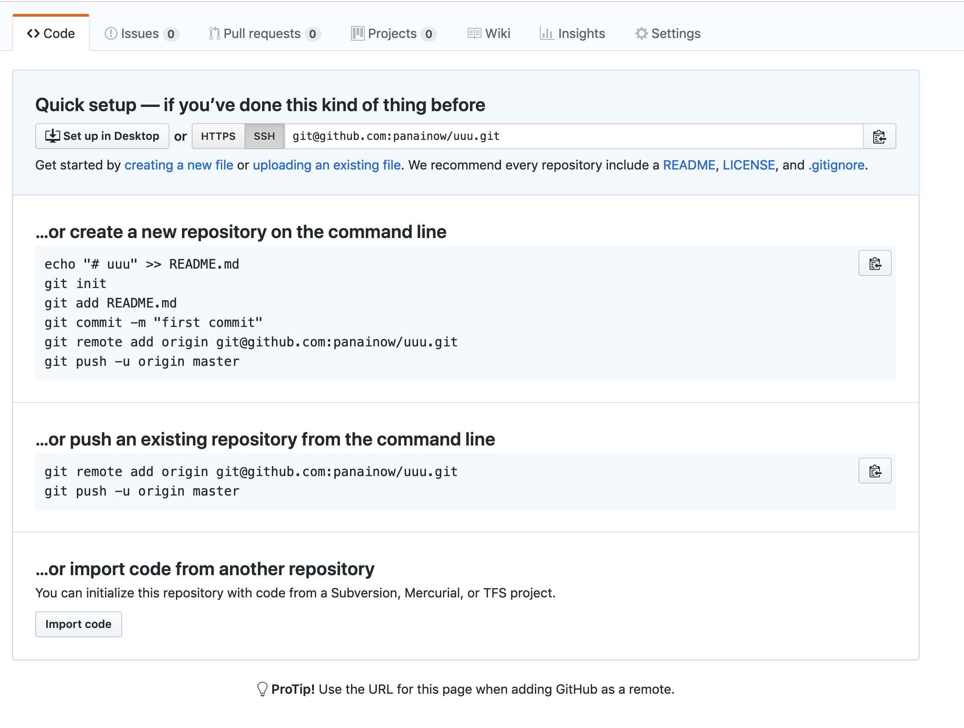
Task: Click the Issues exclamation icon
Action: click(111, 33)
